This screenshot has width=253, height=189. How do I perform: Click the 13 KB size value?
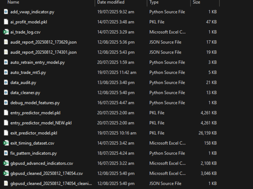point(212,93)
